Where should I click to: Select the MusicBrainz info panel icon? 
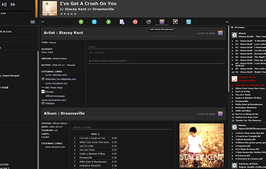pyautogui.click(x=162, y=22)
